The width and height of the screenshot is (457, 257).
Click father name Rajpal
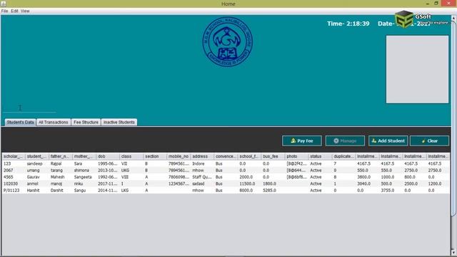56,163
